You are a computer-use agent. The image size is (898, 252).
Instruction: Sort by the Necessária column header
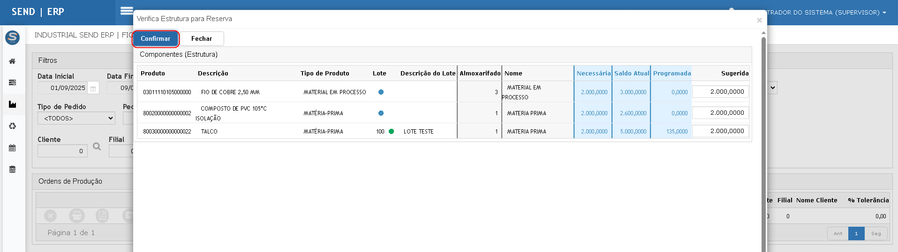593,74
